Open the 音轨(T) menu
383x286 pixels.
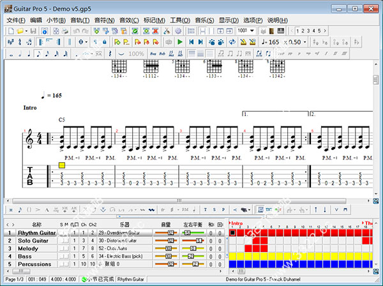click(x=80, y=20)
